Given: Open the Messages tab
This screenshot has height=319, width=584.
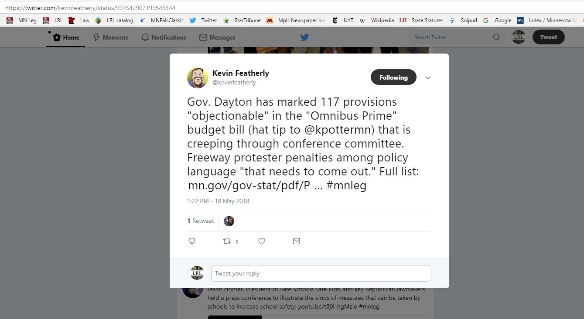Looking at the screenshot, I should pos(217,37).
